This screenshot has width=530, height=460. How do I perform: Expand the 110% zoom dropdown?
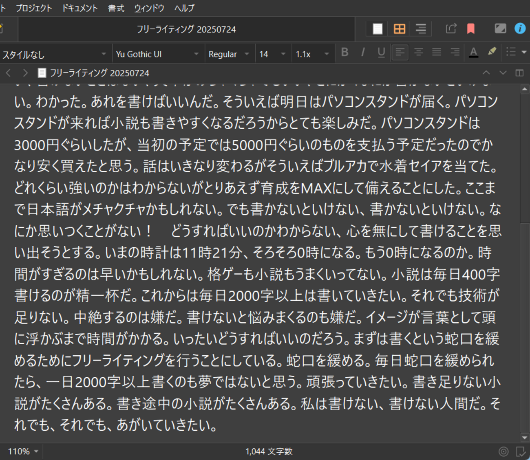coord(23,451)
